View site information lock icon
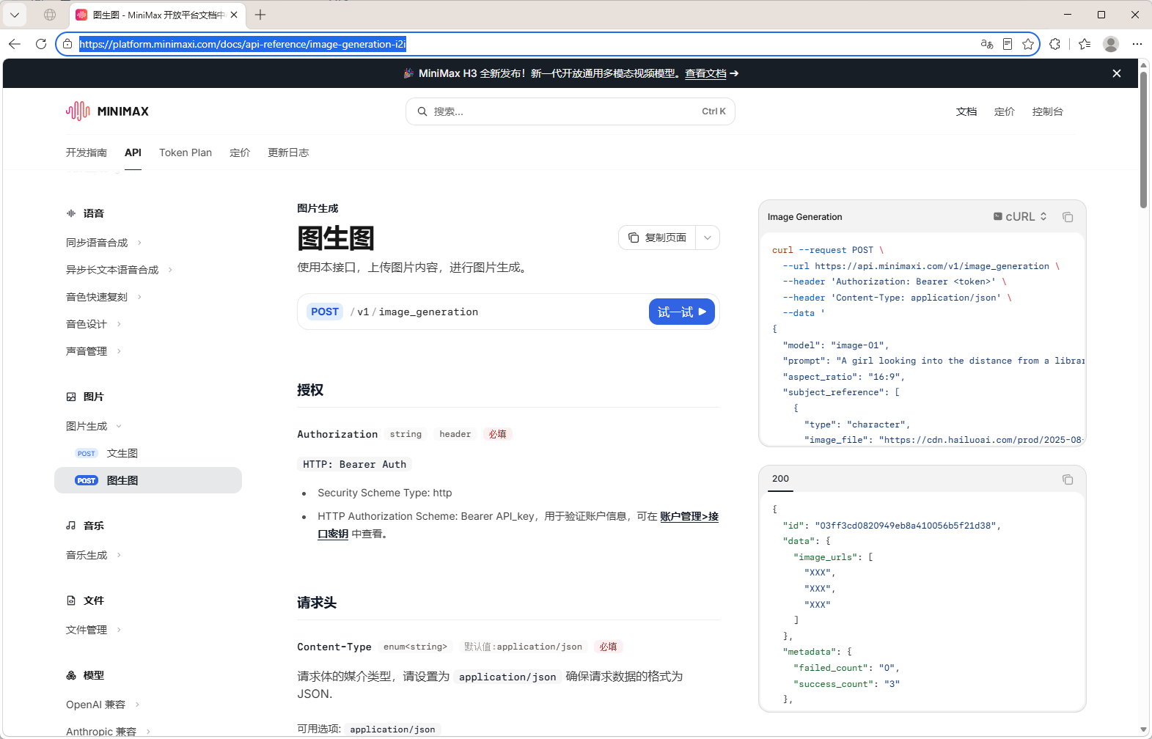Image resolution: width=1152 pixels, height=739 pixels. click(x=67, y=44)
